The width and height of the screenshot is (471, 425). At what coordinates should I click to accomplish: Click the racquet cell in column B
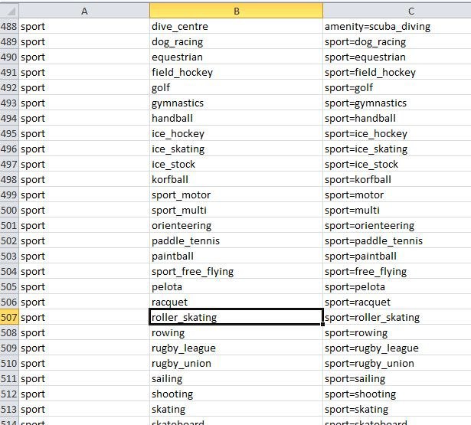pos(237,302)
